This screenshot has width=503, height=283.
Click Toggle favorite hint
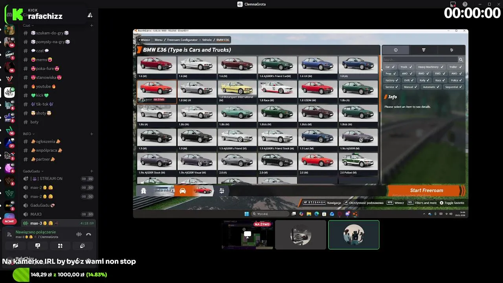[x=452, y=203]
